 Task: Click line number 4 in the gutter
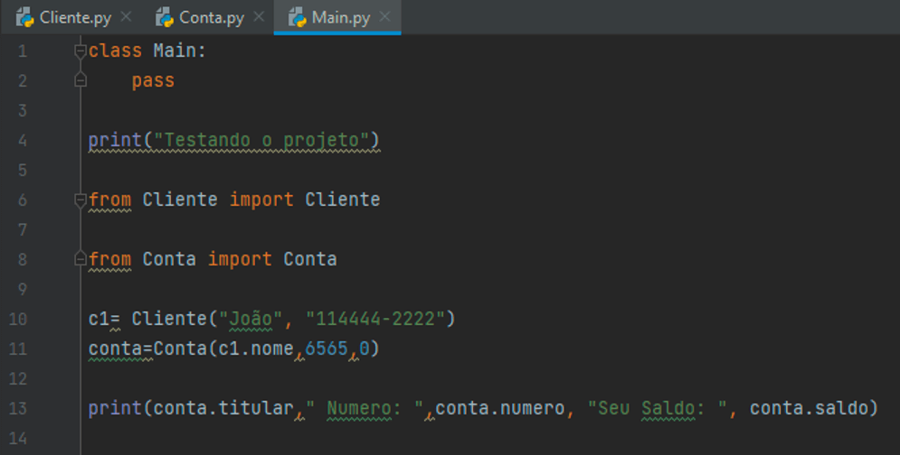pyautogui.click(x=22, y=141)
